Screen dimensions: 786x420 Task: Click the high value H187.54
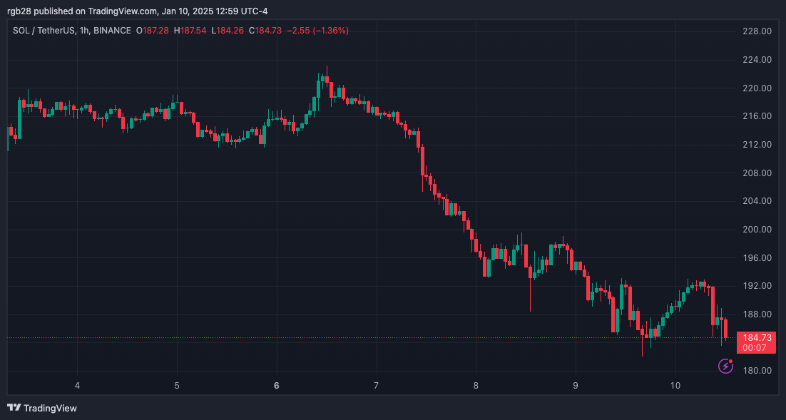190,31
